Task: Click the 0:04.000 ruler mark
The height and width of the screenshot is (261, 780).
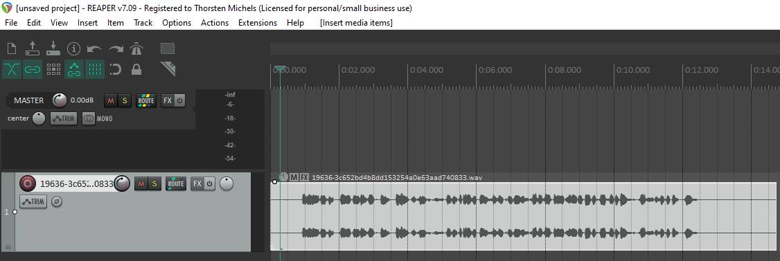Action: [426, 70]
